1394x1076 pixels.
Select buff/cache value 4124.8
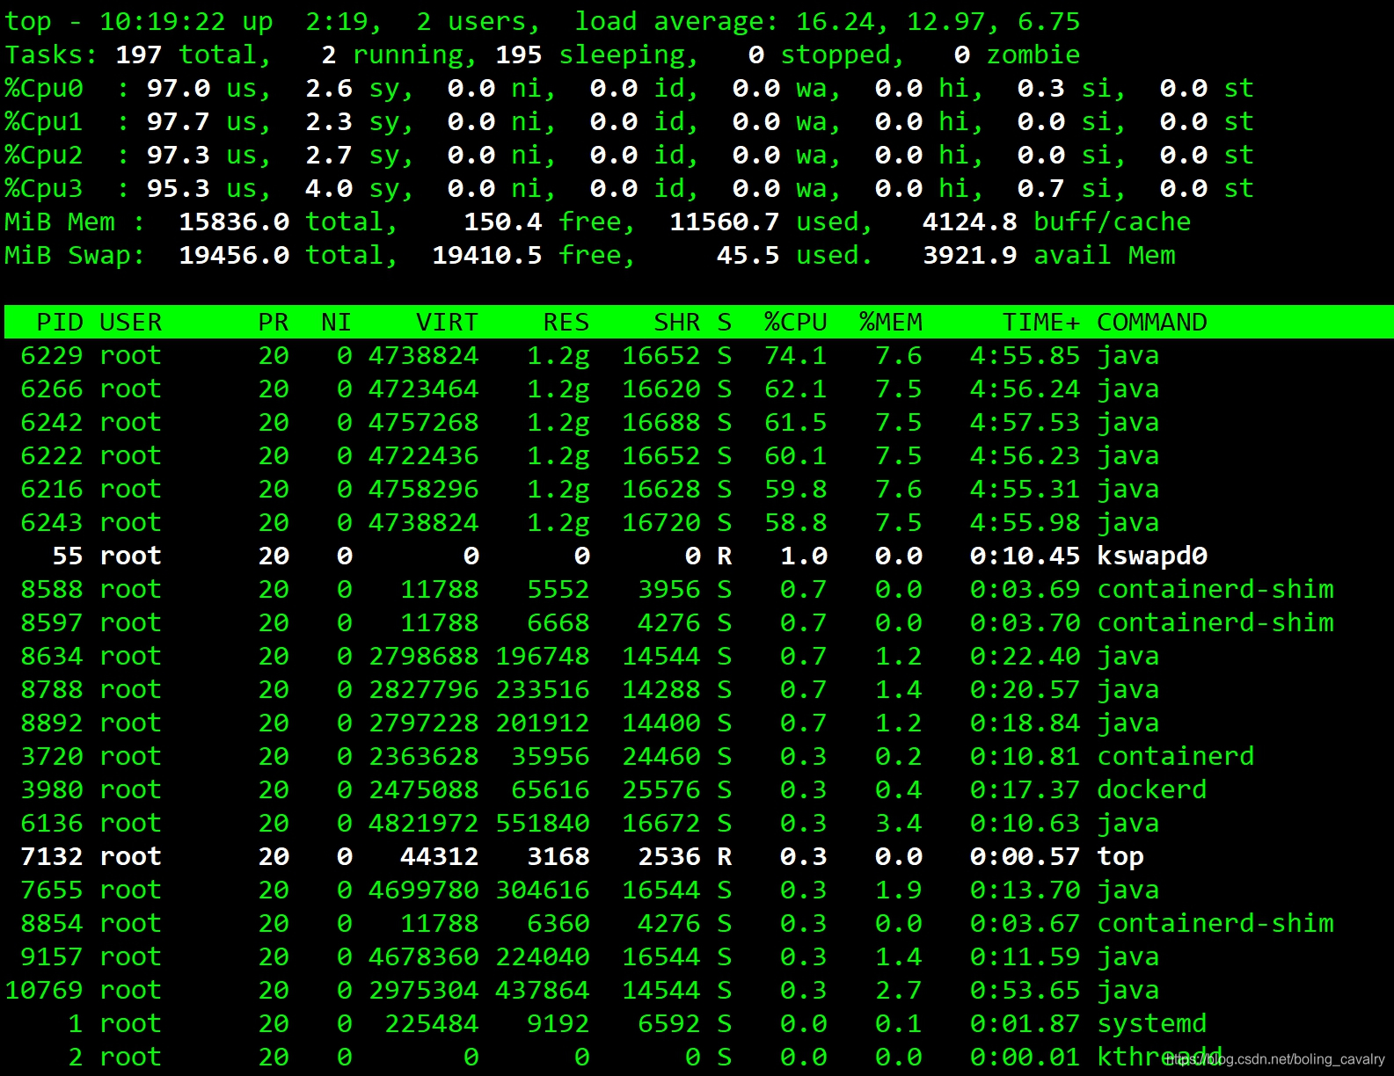pyautogui.click(x=970, y=222)
